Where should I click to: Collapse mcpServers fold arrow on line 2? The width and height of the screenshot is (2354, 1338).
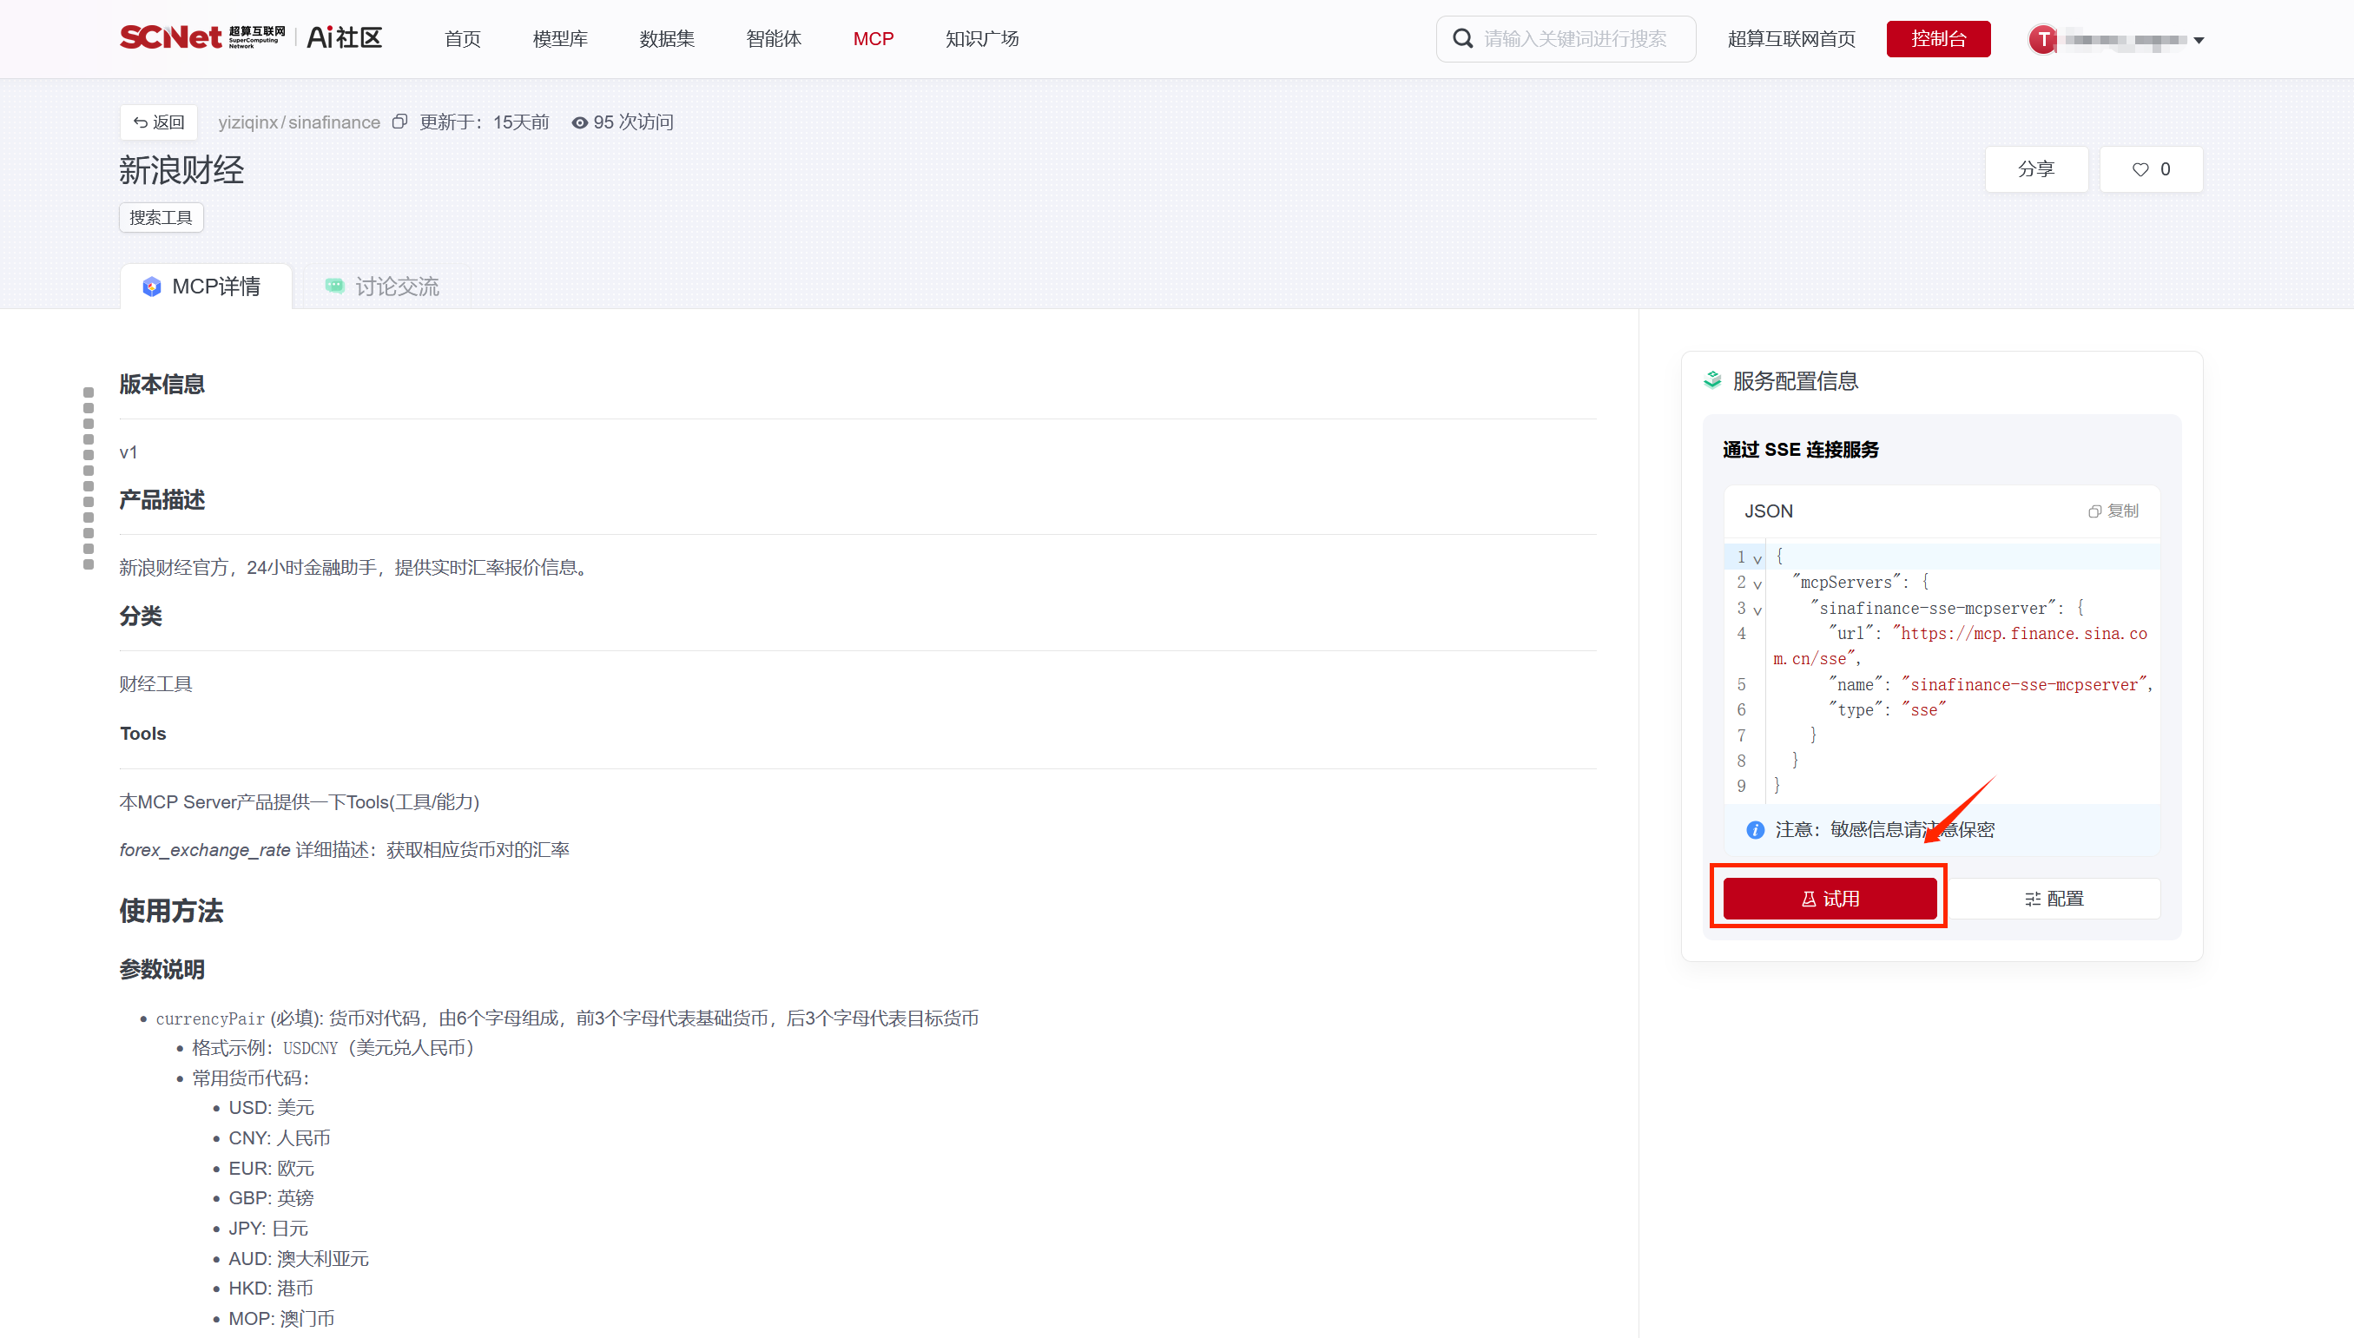coord(1757,584)
